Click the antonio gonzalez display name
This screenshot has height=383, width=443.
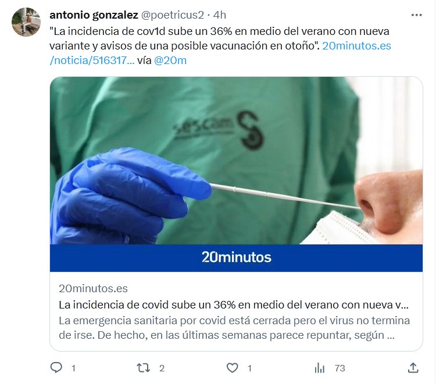coord(94,15)
